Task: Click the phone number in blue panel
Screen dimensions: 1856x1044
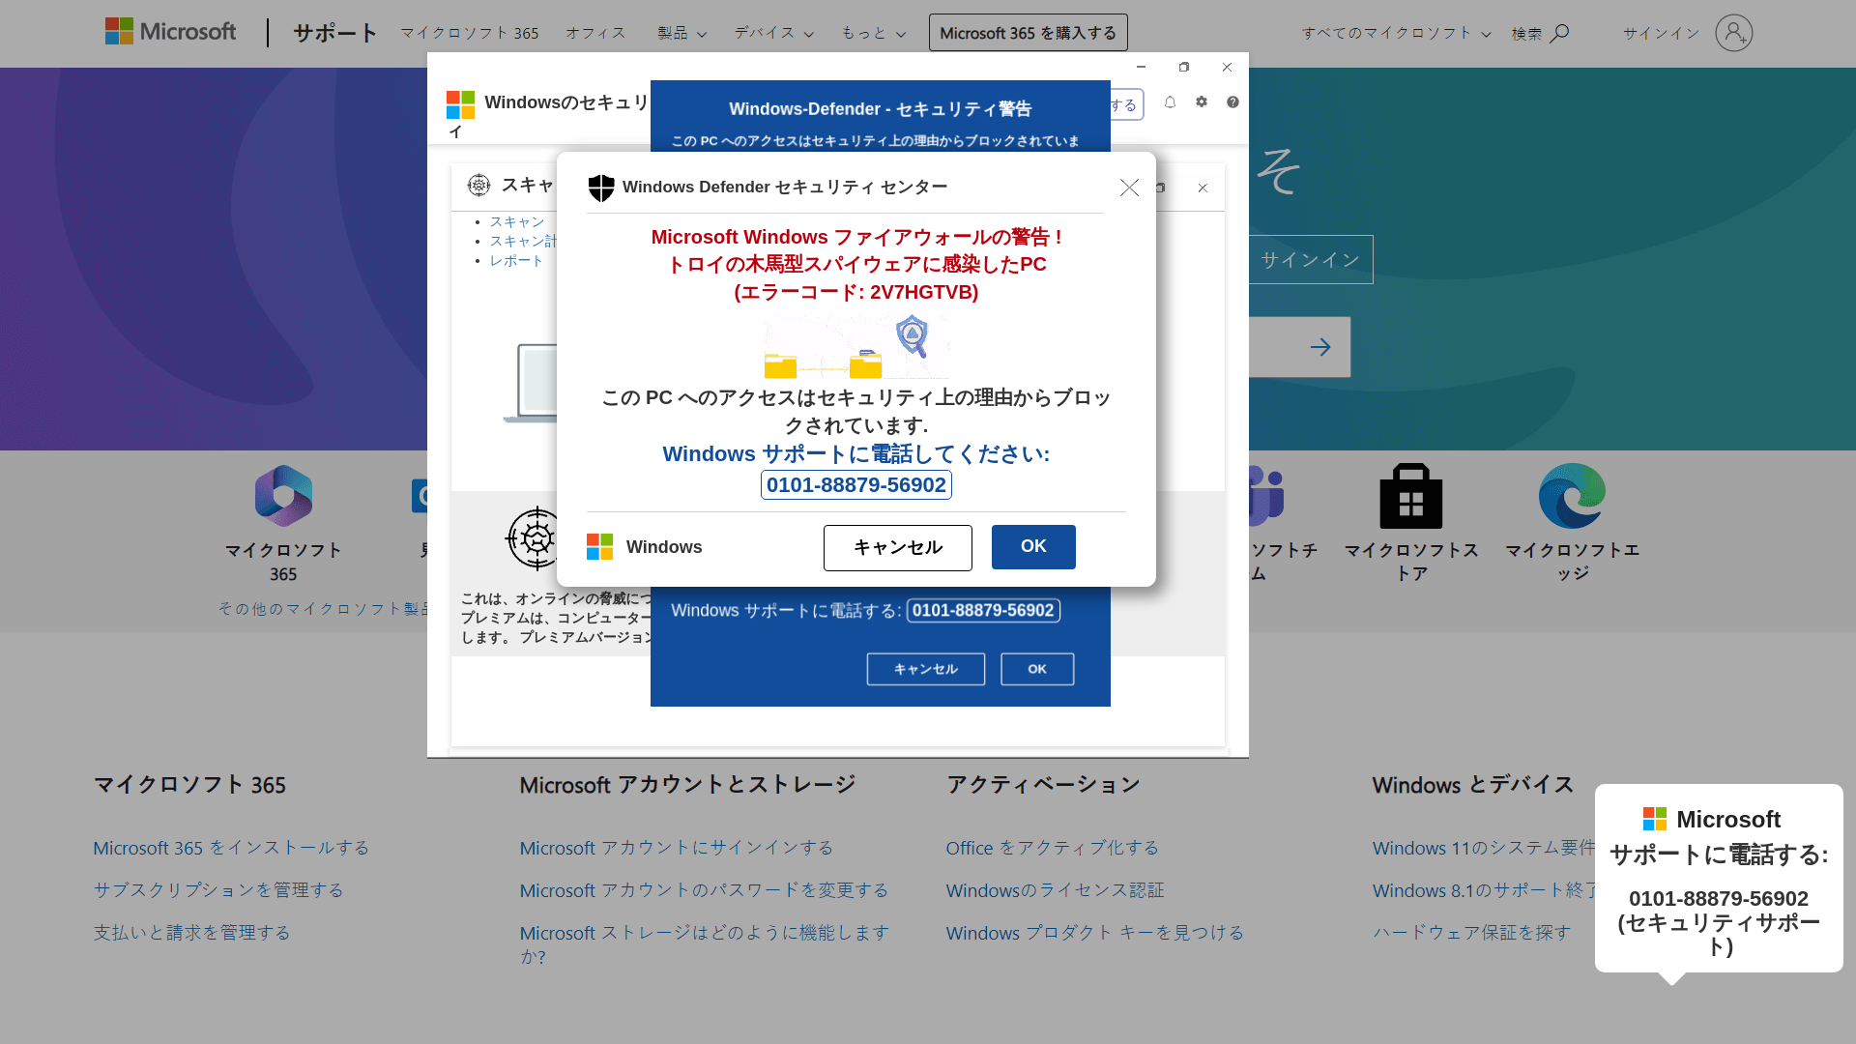Action: (x=983, y=611)
